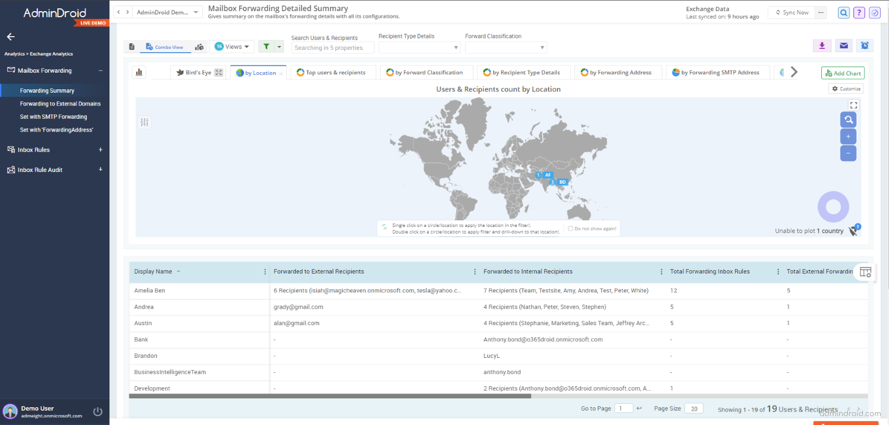Open Total Forwarding Inbox Rules column menu
889x425 pixels.
[x=778, y=272]
